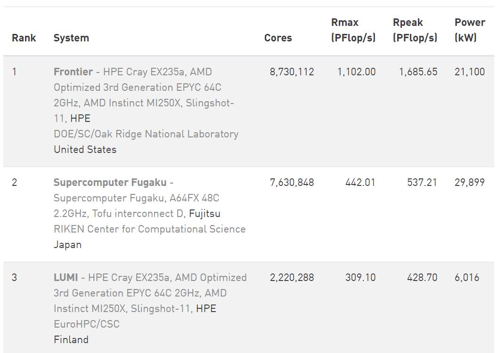Click Fugaku's power value 29,899
The image size is (498, 353).
pos(470,183)
